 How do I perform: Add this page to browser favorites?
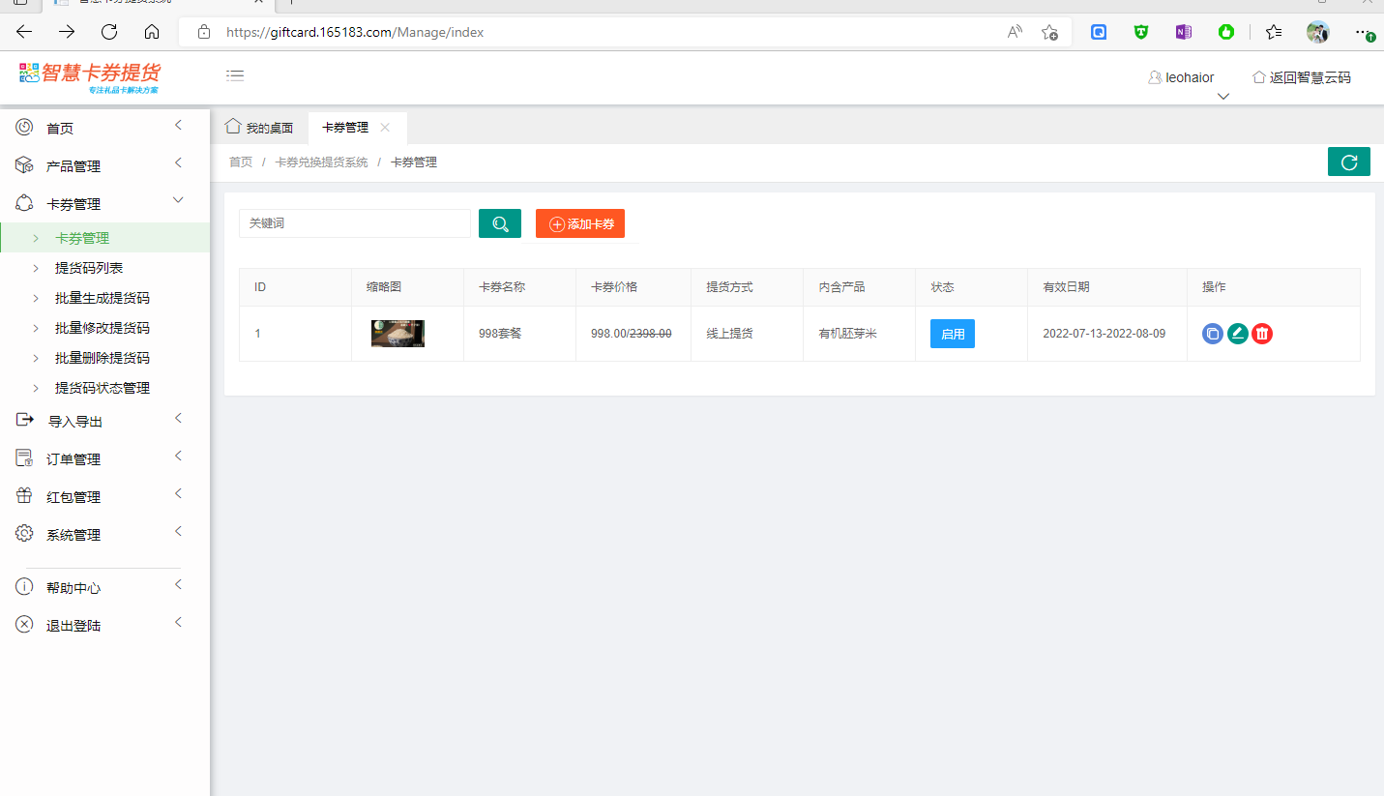pos(1049,32)
